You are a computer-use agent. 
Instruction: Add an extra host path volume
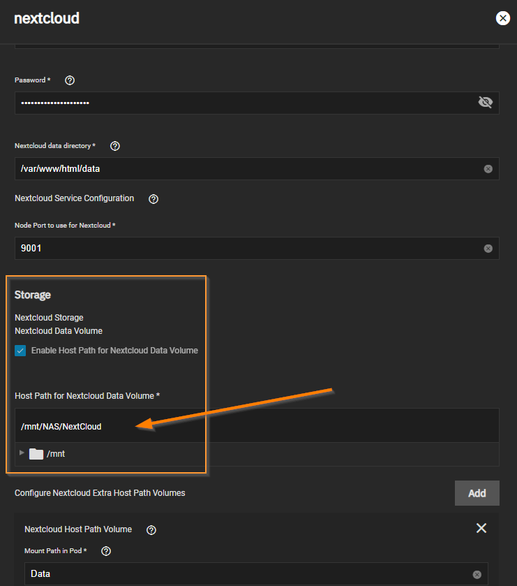(477, 493)
